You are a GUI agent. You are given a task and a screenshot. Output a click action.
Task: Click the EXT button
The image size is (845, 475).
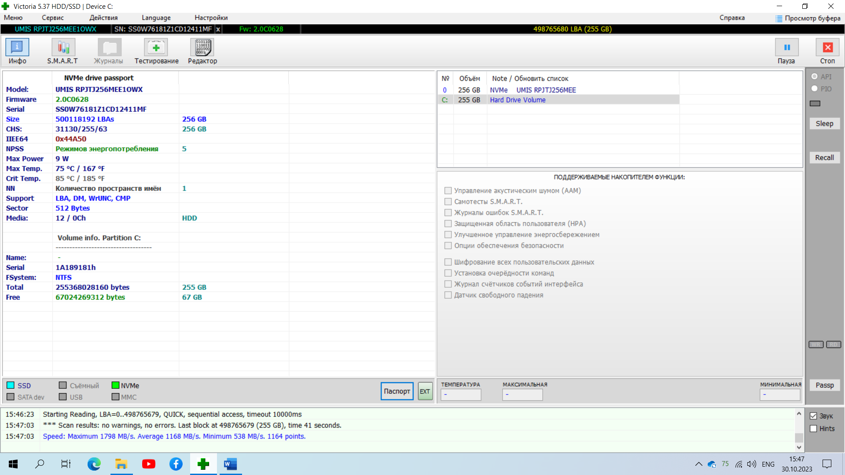(x=425, y=391)
